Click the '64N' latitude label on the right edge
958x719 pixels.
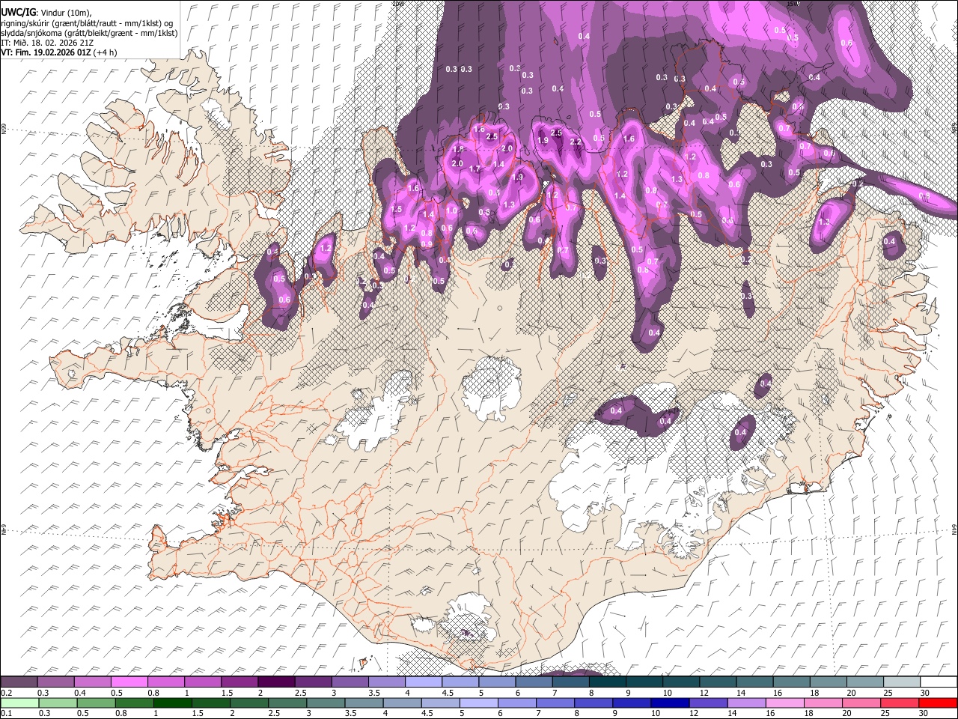tap(954, 529)
